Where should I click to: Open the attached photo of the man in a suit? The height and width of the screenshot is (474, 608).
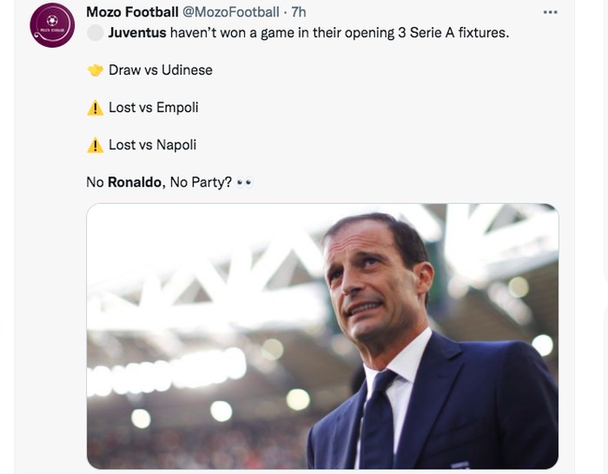[322, 336]
